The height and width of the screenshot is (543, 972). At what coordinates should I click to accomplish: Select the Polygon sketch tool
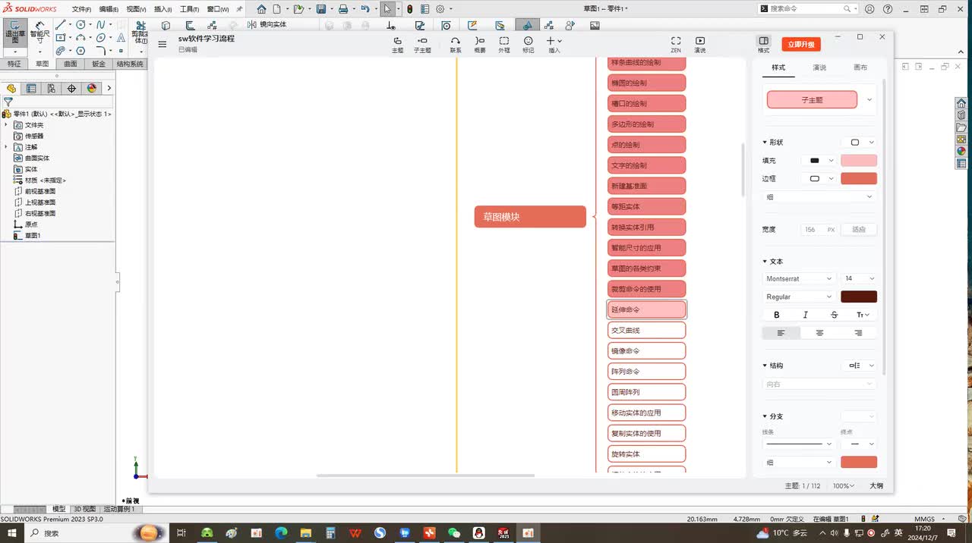[x=80, y=50]
